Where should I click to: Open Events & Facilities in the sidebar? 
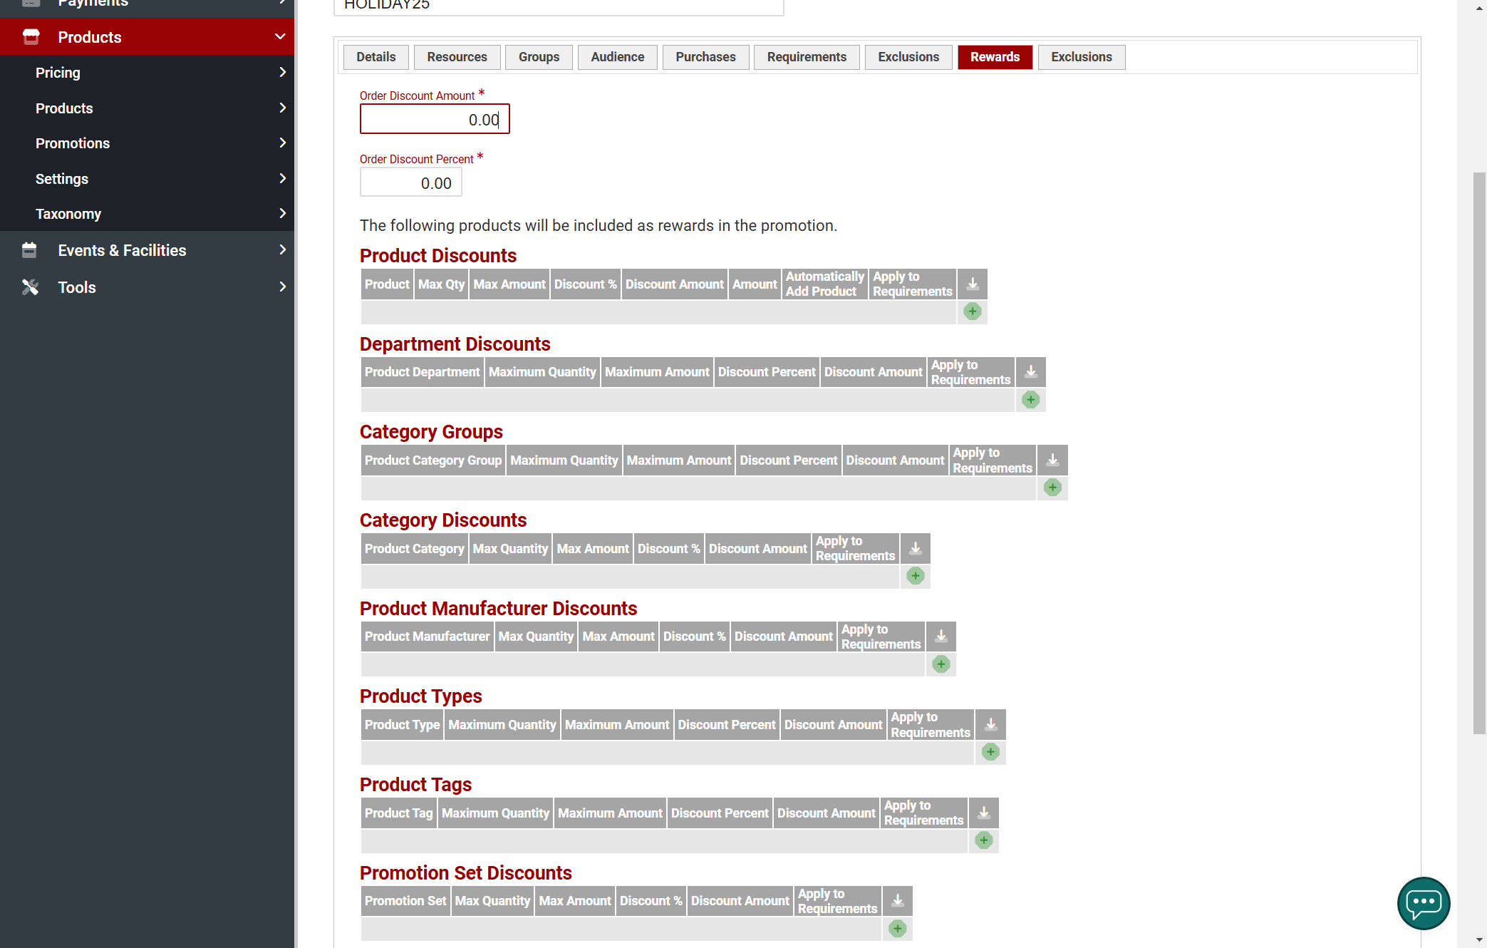pos(122,250)
